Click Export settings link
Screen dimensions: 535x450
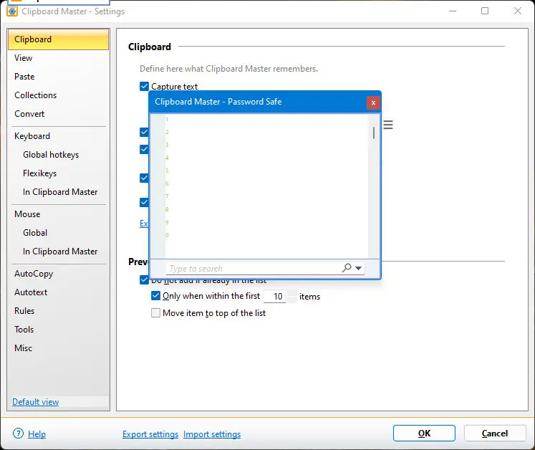[x=150, y=434]
